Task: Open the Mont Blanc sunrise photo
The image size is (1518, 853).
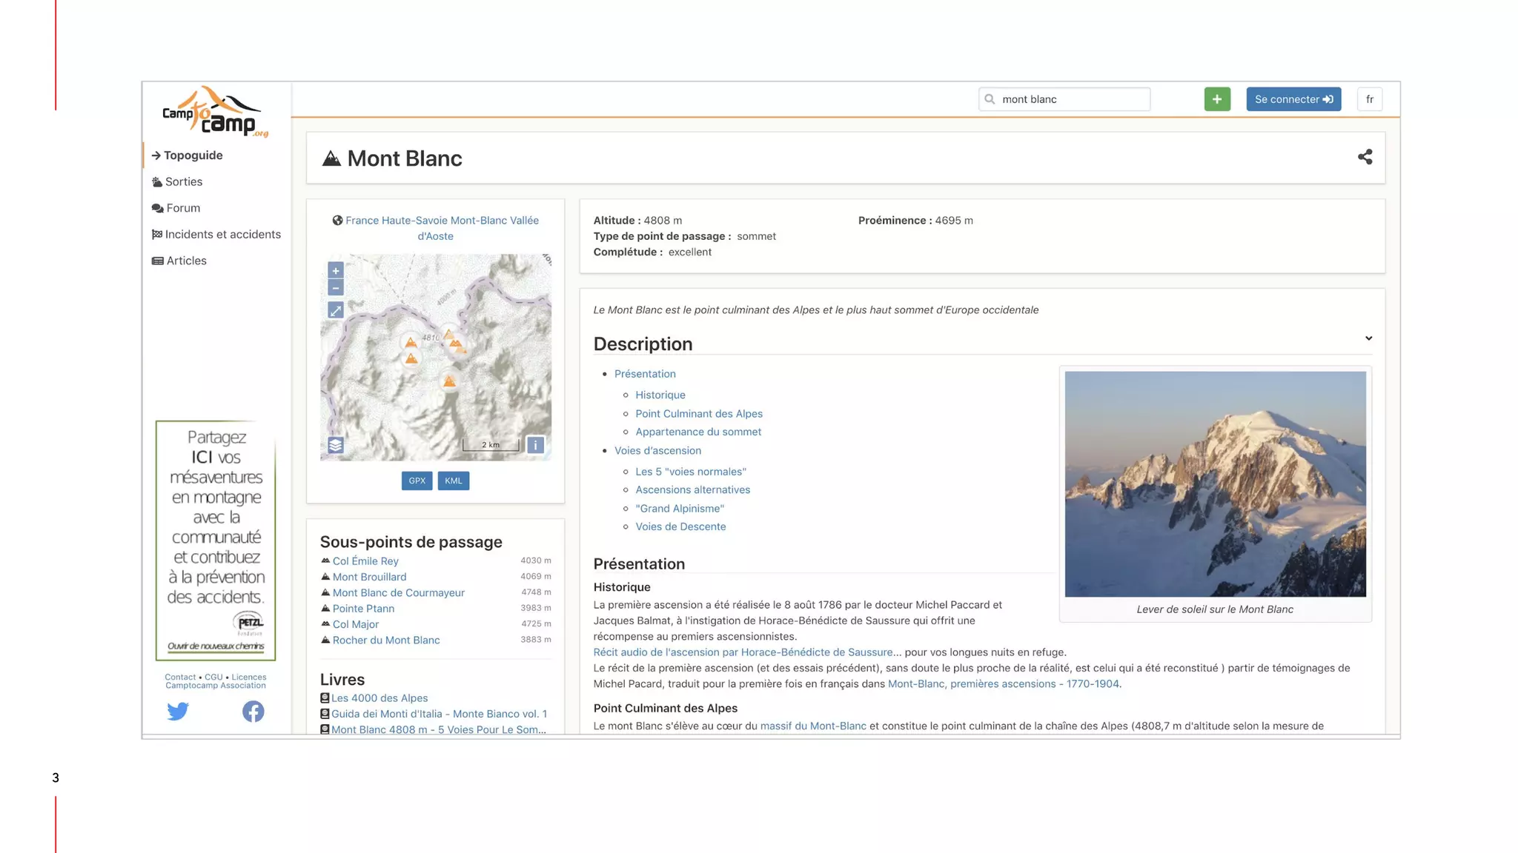Action: (1215, 484)
